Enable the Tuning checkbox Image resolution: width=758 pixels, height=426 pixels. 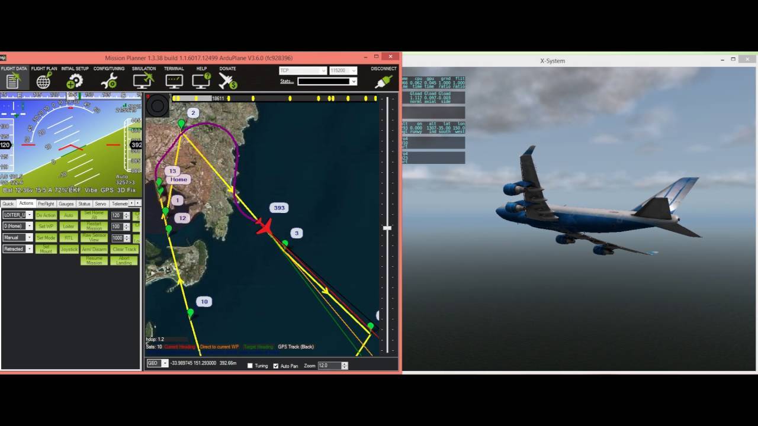click(x=249, y=365)
